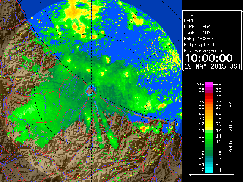Click the 'Task: OYAMA' line
243x182 pixels.
[199, 33]
